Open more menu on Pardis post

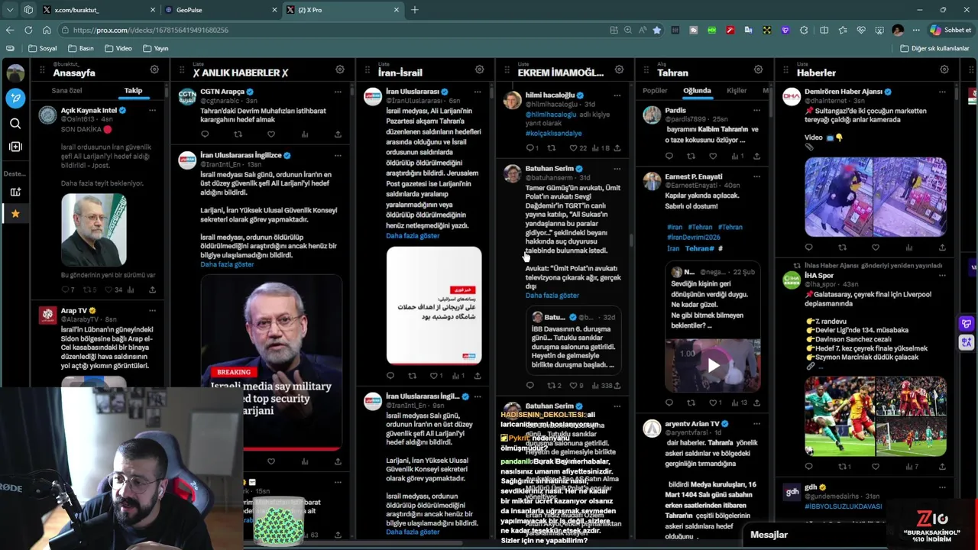756,110
